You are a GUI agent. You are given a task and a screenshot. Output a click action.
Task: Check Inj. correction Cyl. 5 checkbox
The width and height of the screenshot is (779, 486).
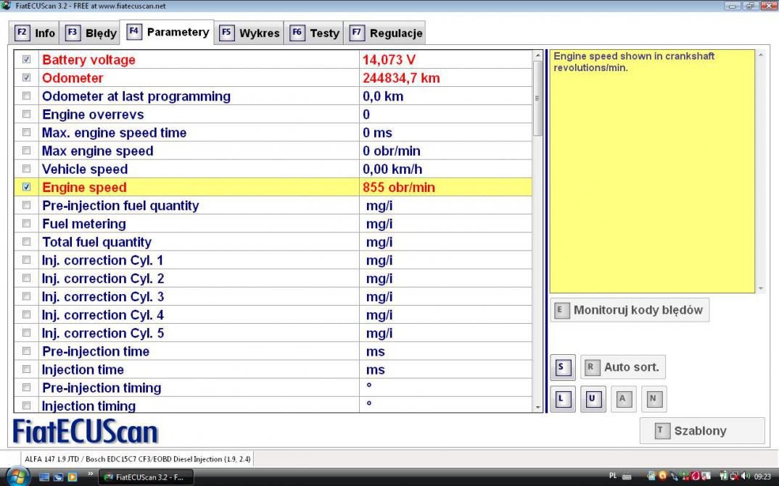pyautogui.click(x=27, y=332)
